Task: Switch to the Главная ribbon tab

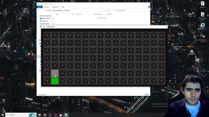Action: 46,7
